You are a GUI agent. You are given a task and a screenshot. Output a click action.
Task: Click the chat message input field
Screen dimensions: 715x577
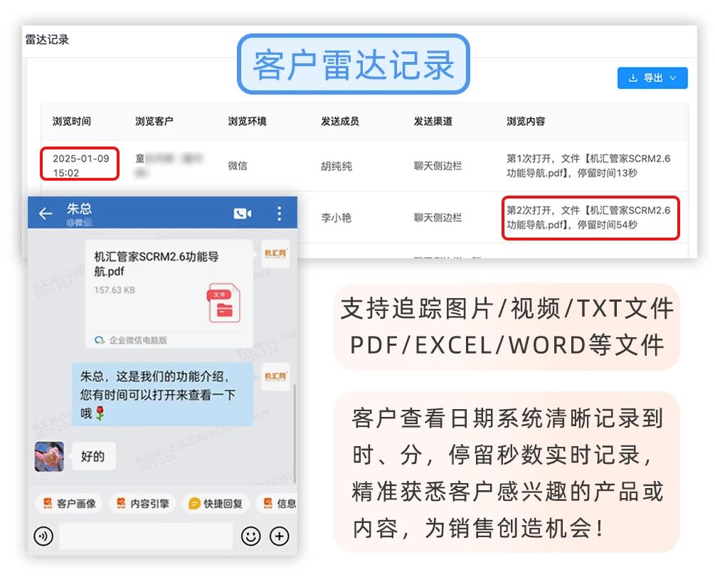coord(145,536)
